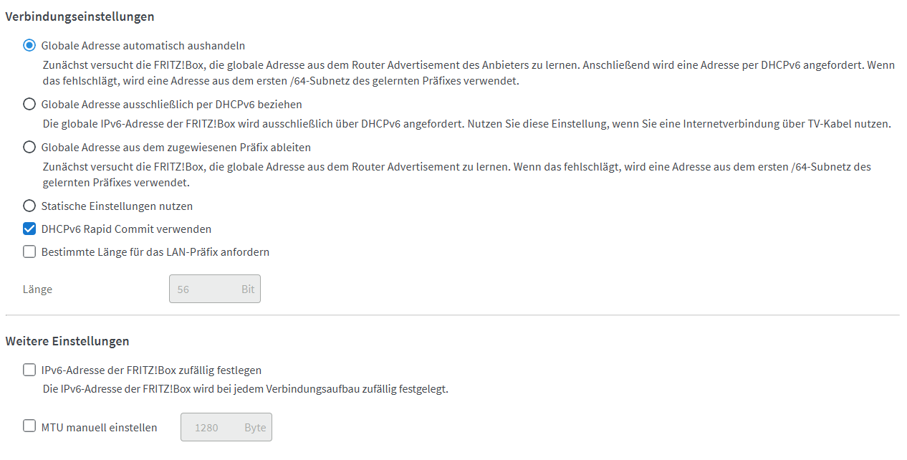907x460 pixels.
Task: Select 'Globale Adresse aus dem zugewiesenen Präfix ableiten'
Action: pyautogui.click(x=29, y=147)
